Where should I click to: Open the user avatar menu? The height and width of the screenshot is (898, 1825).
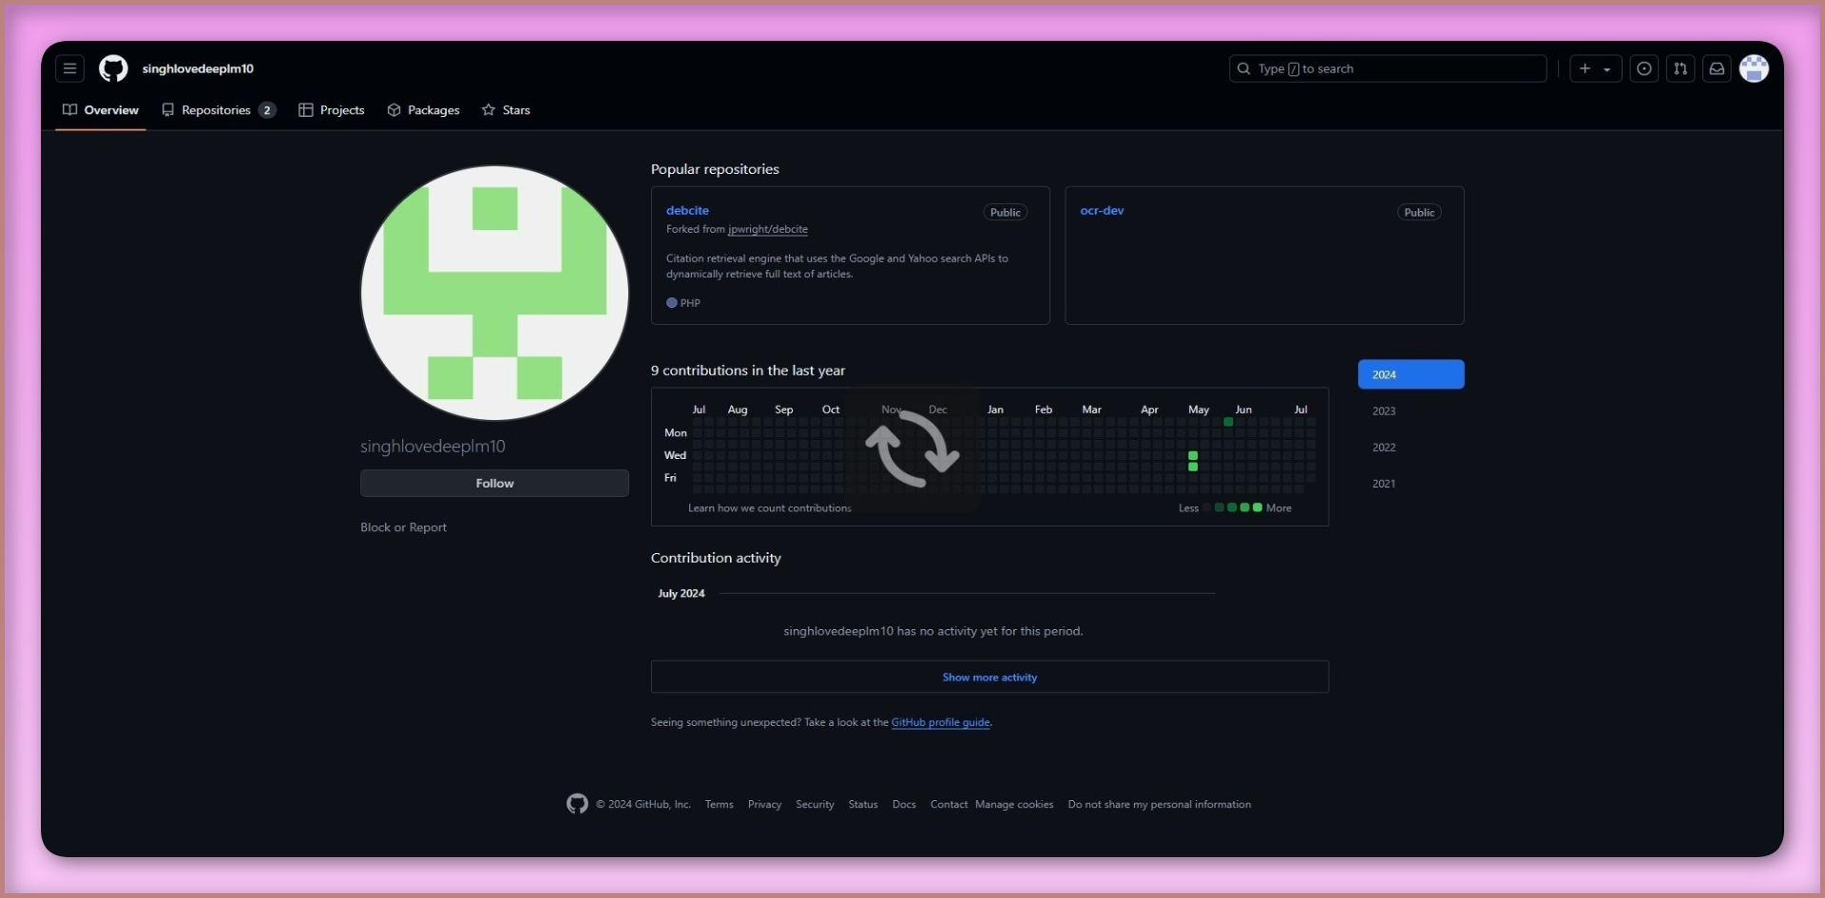[x=1754, y=68]
